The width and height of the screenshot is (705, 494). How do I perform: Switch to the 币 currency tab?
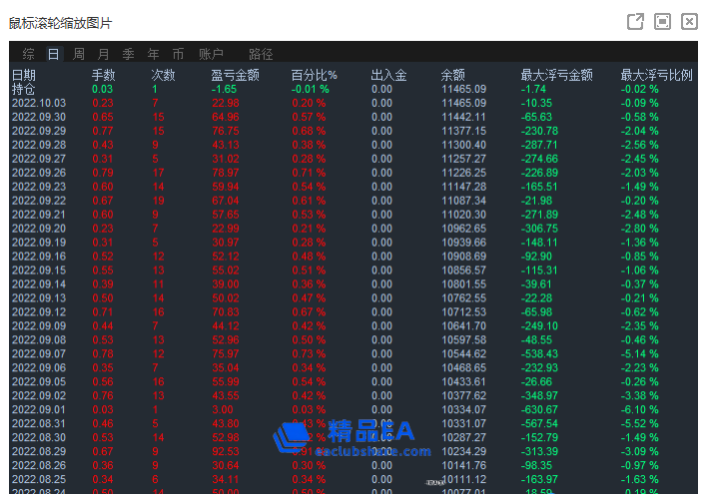(x=179, y=54)
